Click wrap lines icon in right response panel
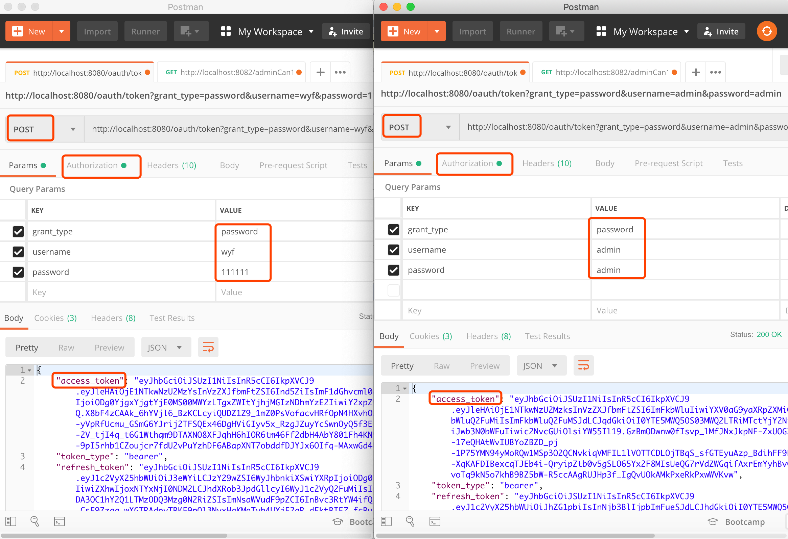The height and width of the screenshot is (539, 788). click(583, 366)
